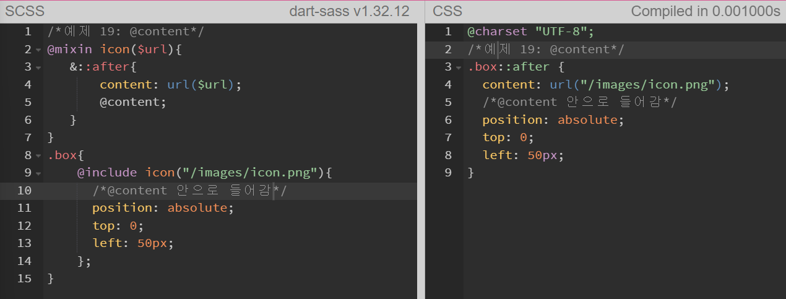Viewport: 786px width, 299px height.
Task: Click the Compiled in 0.001000s status
Action: [706, 11]
